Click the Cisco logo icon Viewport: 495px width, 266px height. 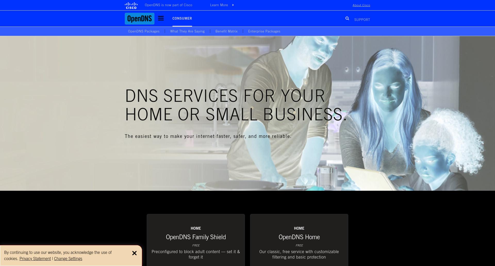coord(131,5)
